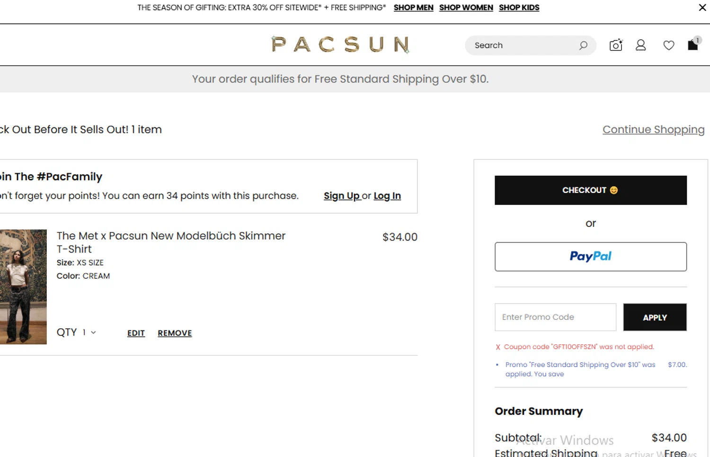Click the Sign Up link

tap(342, 196)
